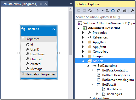This screenshot has height=100, width=136.
Task: Expand the Controllers folder
Action: coord(83,52)
